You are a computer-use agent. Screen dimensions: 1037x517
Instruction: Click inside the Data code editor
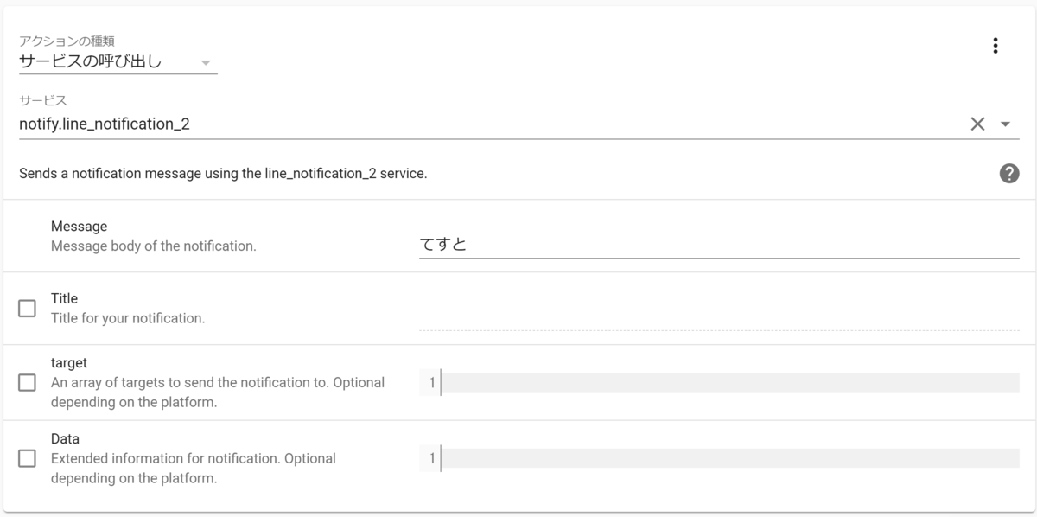point(730,458)
